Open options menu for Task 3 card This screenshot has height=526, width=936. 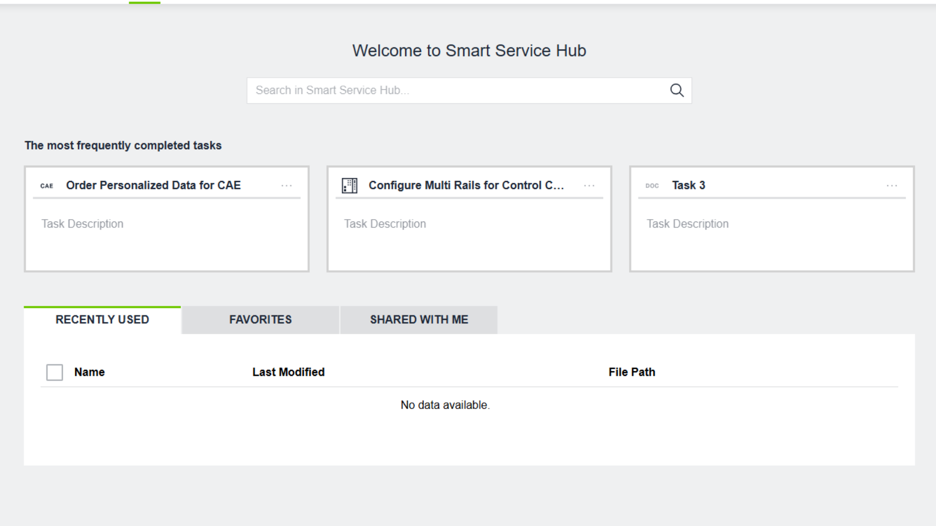[892, 186]
